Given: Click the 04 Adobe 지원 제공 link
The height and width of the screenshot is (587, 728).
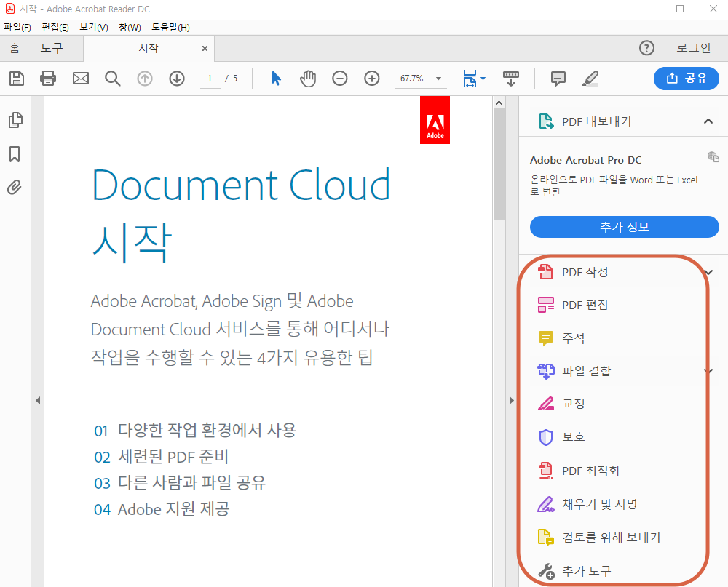Looking at the screenshot, I should [162, 509].
